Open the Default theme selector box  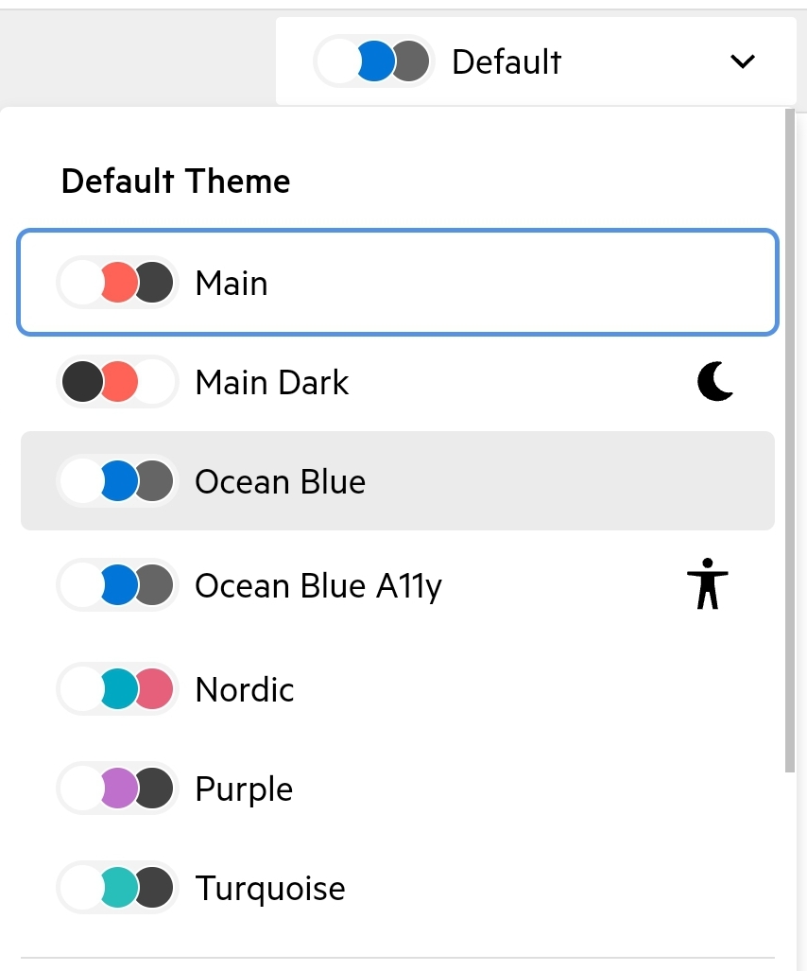click(x=535, y=61)
